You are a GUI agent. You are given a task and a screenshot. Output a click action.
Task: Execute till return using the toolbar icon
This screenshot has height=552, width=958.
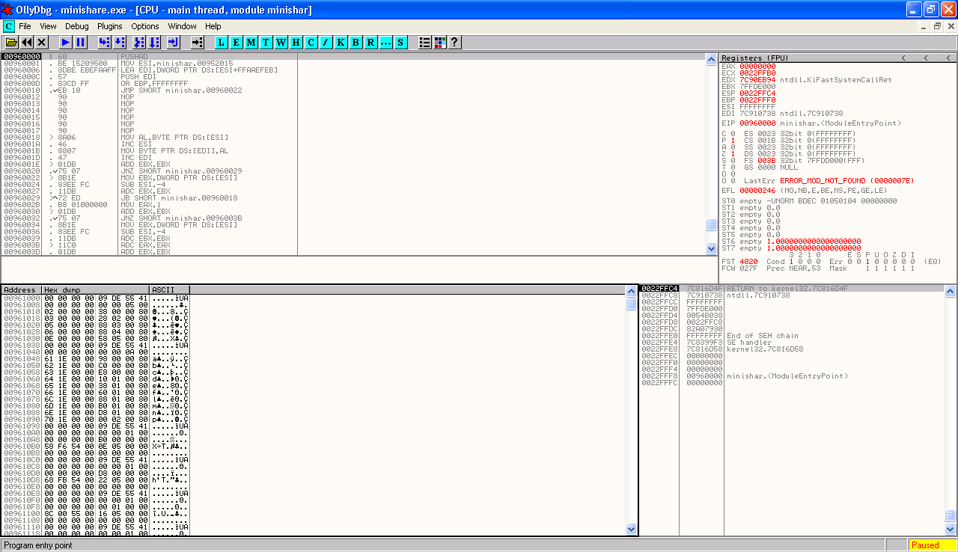pyautogui.click(x=173, y=43)
